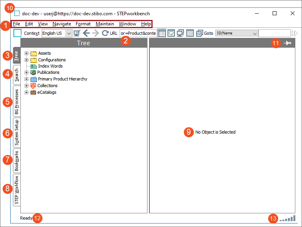Select Primary Product Hierarchy tree item
The width and height of the screenshot is (302, 227).
pos(63,79)
